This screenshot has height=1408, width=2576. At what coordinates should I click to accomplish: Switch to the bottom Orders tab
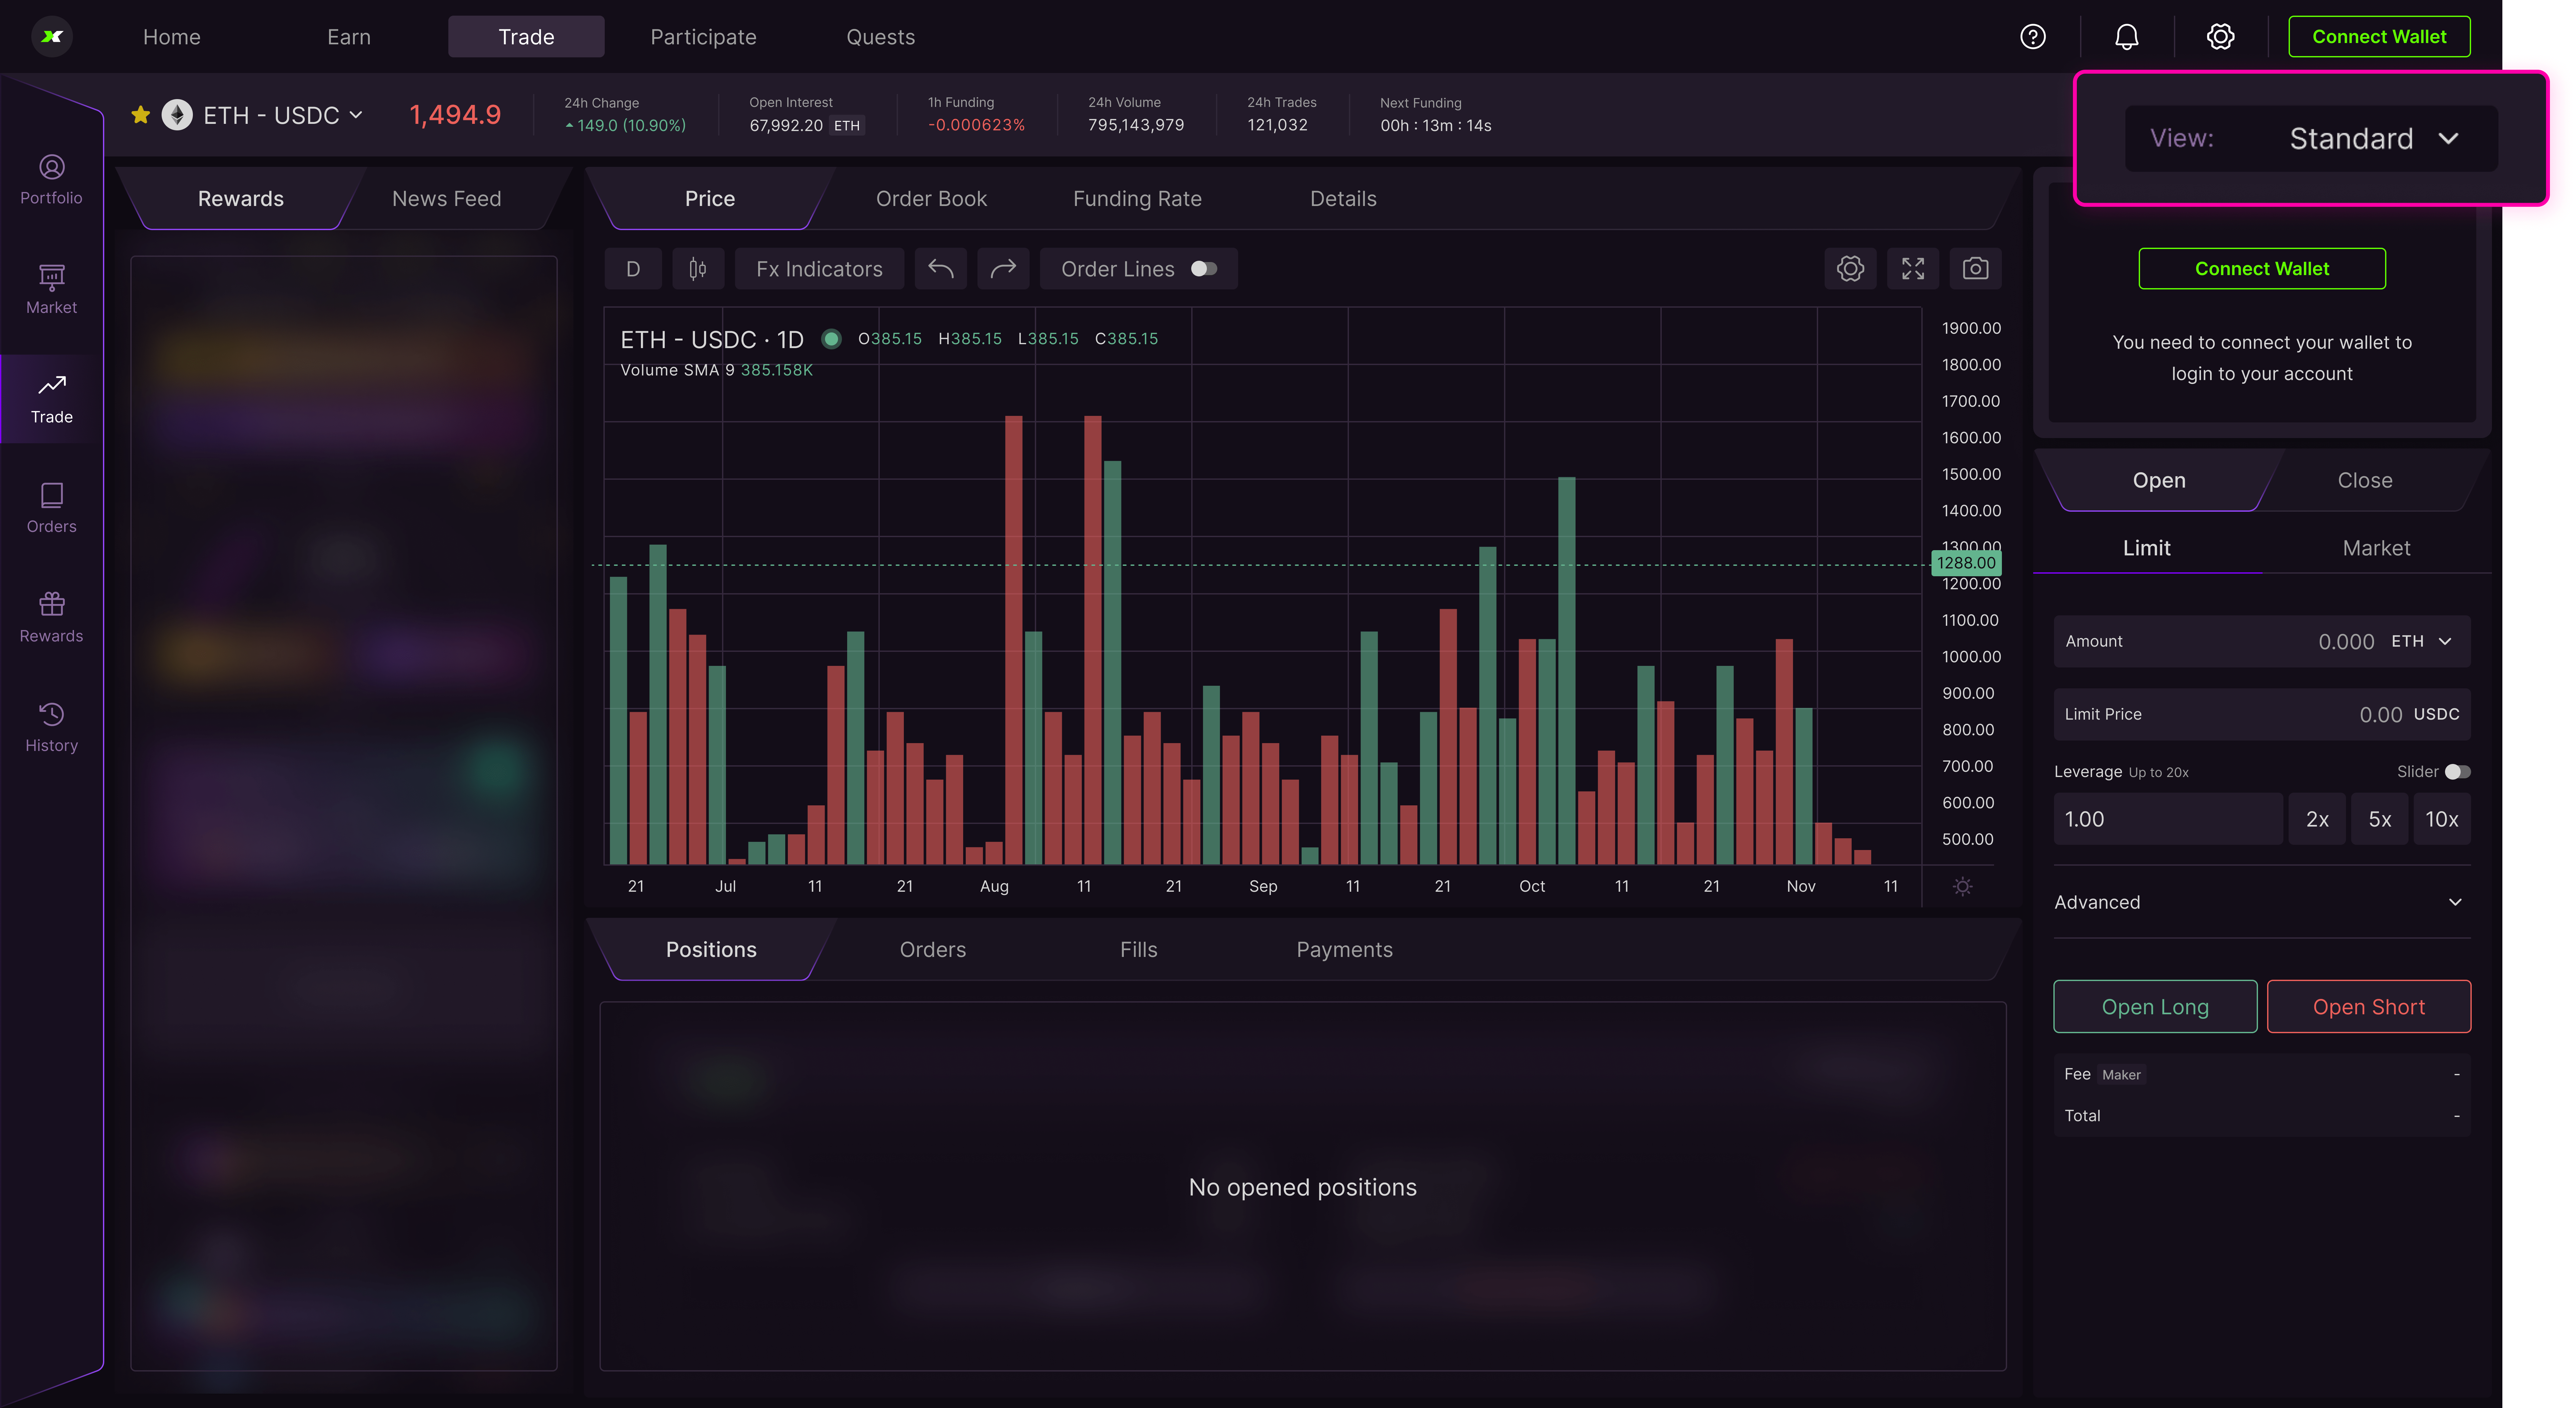[933, 950]
